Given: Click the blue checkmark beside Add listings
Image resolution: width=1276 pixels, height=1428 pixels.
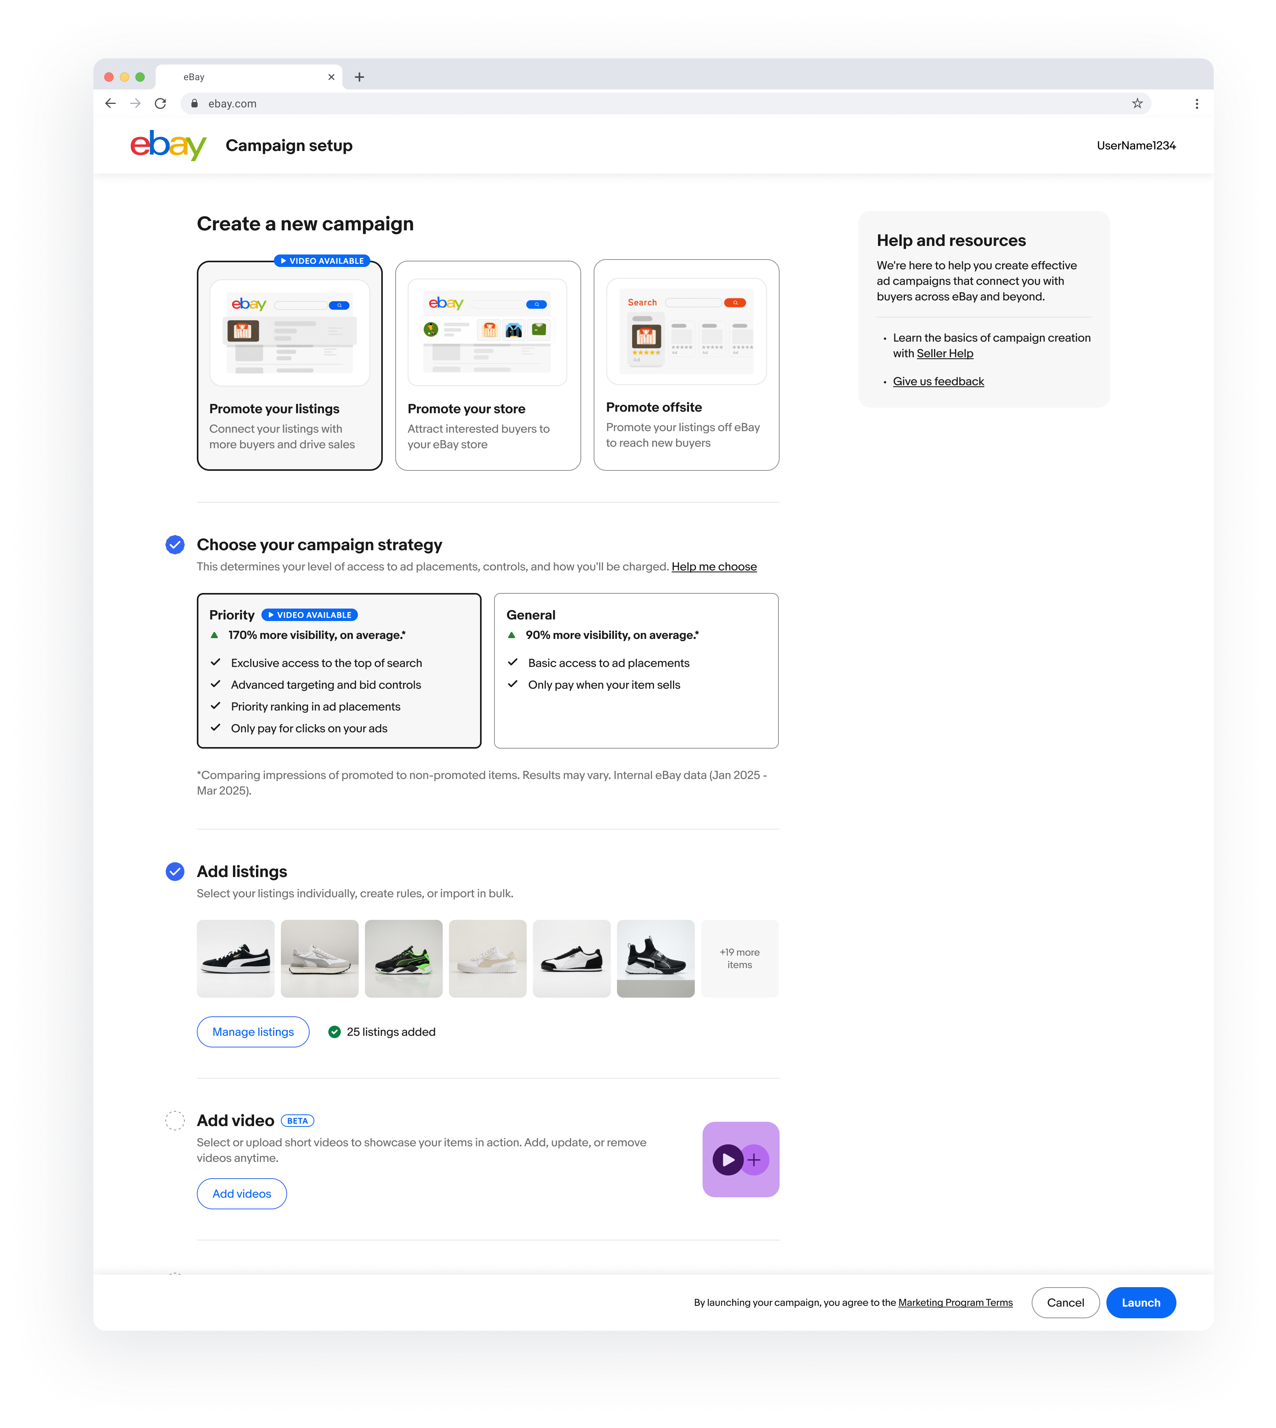Looking at the screenshot, I should pyautogui.click(x=175, y=872).
